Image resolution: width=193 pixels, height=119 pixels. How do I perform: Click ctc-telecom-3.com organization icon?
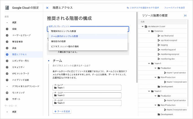146,27
